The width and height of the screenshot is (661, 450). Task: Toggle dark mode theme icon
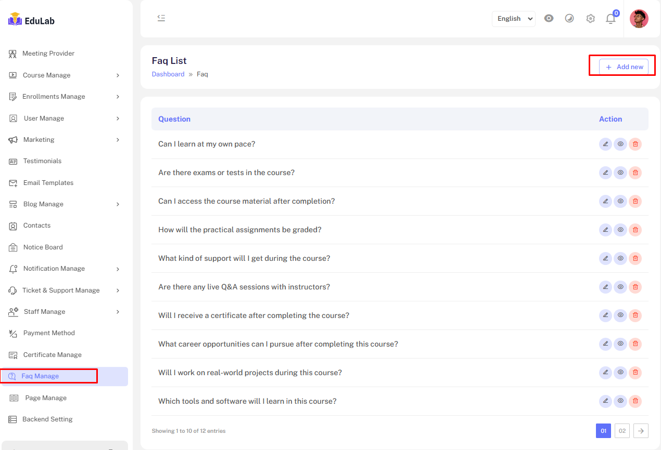569,19
